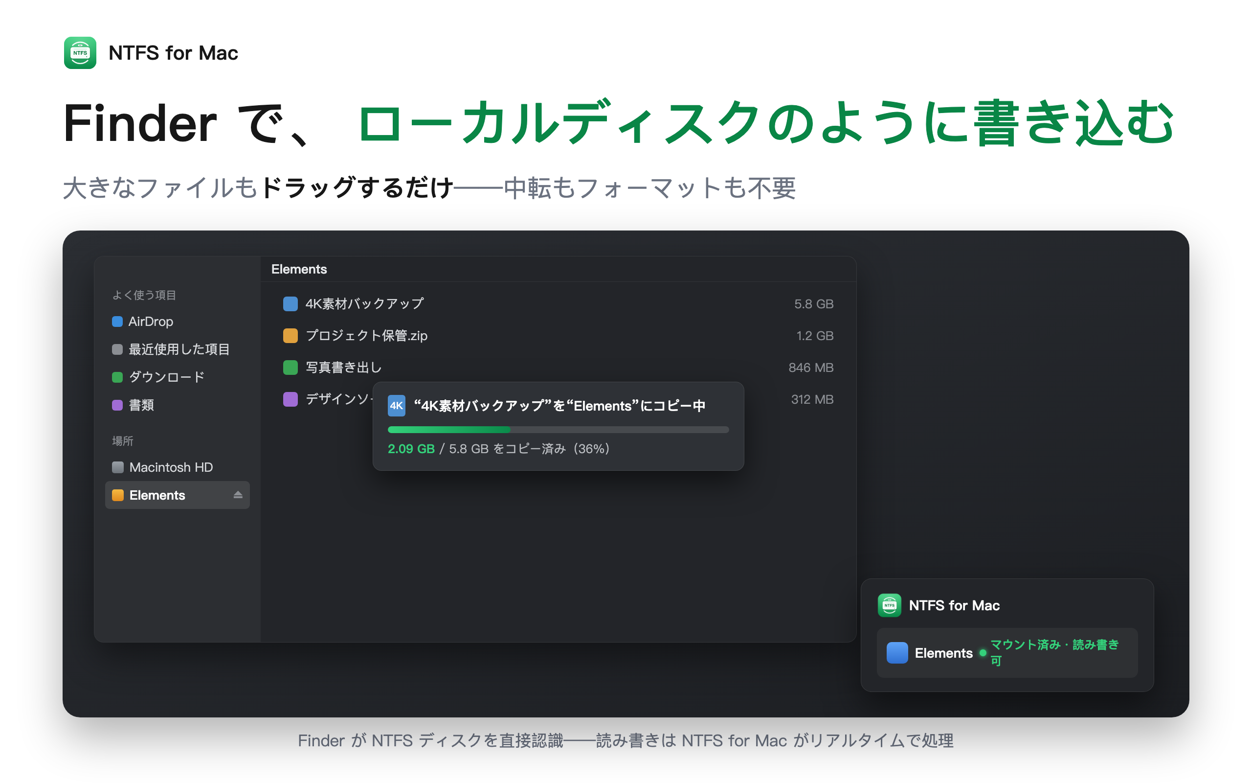Image resolution: width=1252 pixels, height=783 pixels.
Task: Click the orange プロジェクト保管.zip file icon
Action: tap(290, 336)
